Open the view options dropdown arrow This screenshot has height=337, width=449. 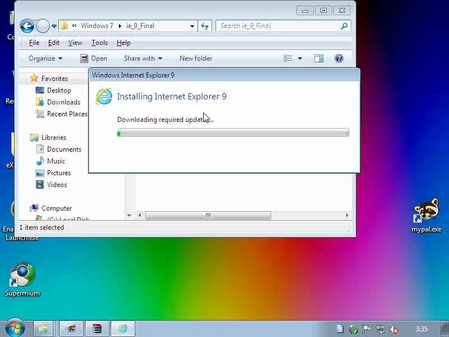pos(300,58)
